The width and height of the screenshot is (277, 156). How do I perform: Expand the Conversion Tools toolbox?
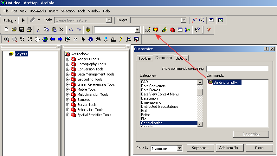(x=68, y=69)
